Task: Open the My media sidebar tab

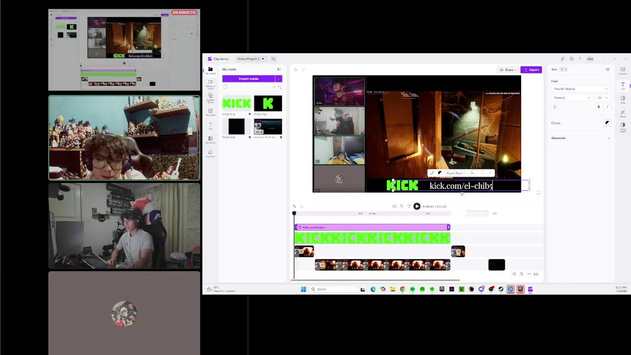Action: pos(210,71)
